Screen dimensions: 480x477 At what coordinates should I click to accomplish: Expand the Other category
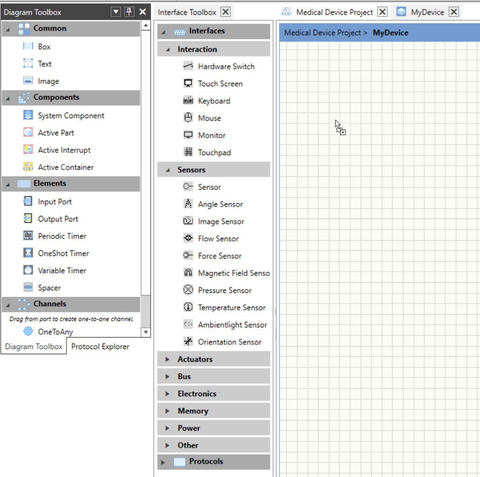(167, 445)
